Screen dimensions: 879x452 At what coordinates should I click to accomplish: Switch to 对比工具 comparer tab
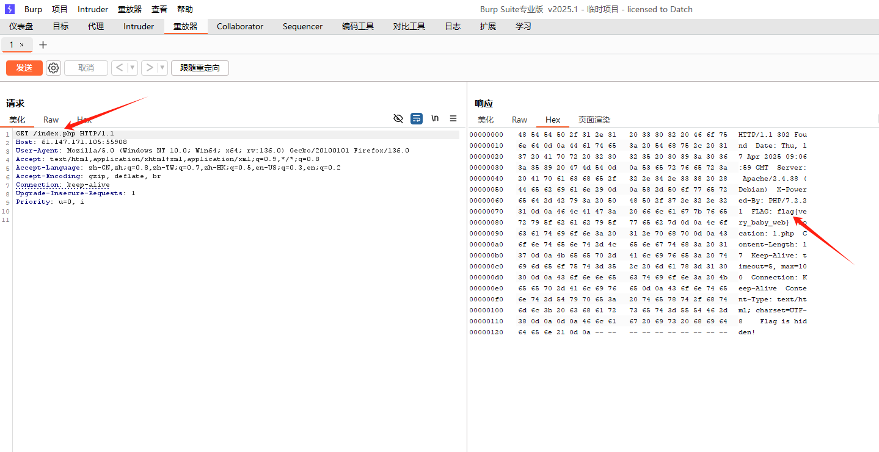point(409,26)
